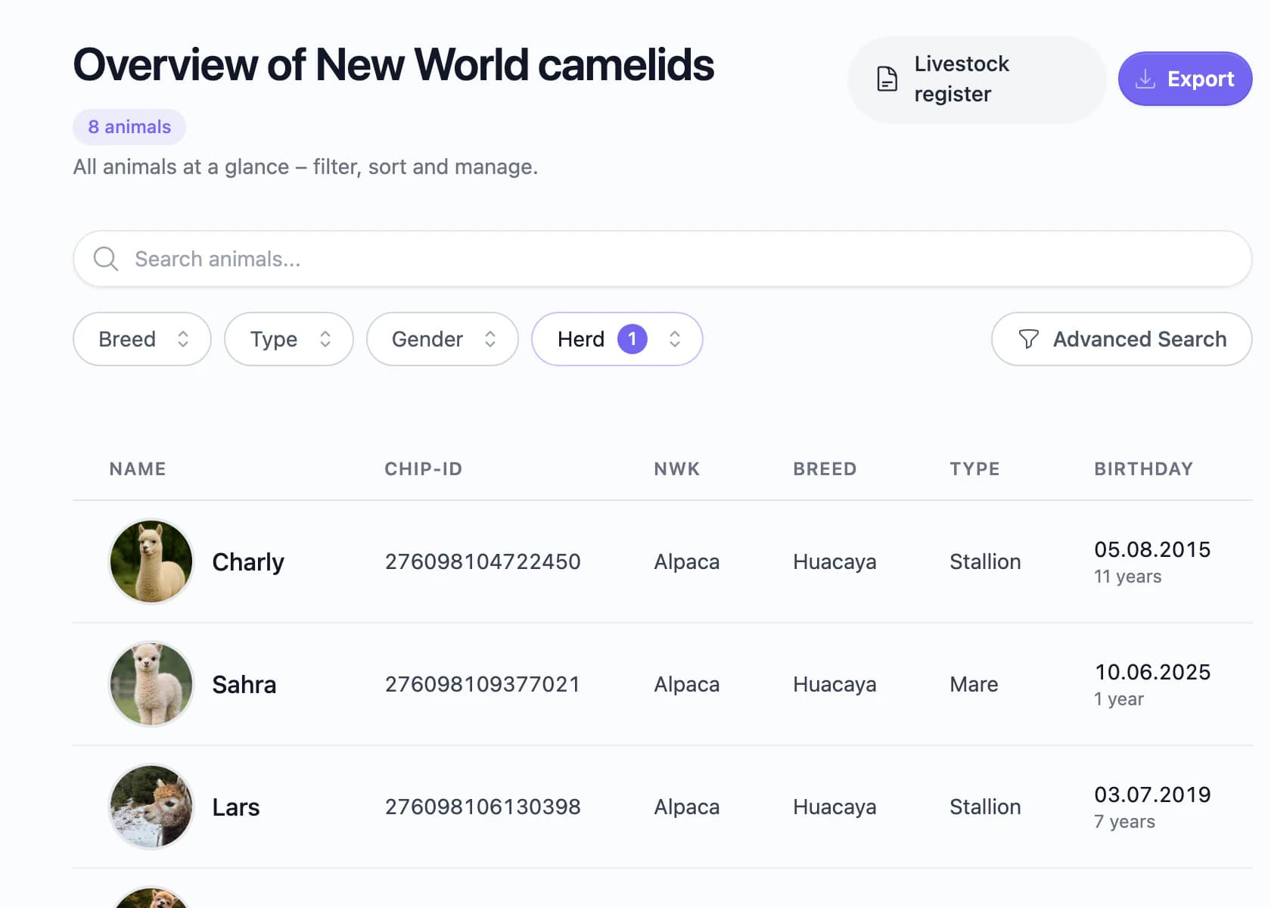Open Lars's alpaca profile photo
1271x908 pixels.
[x=151, y=807]
